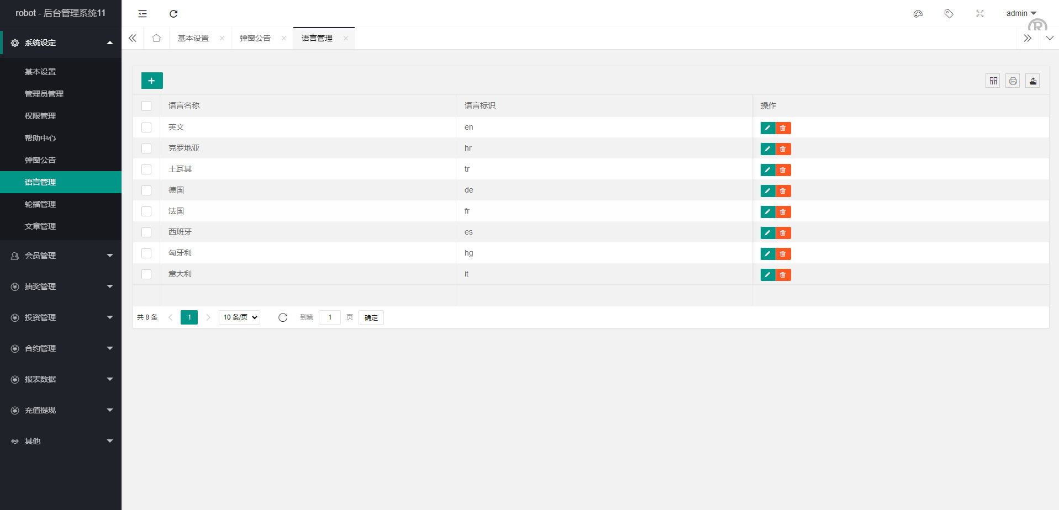Check the select-all header checkbox
This screenshot has height=510, width=1059.
[x=146, y=106]
